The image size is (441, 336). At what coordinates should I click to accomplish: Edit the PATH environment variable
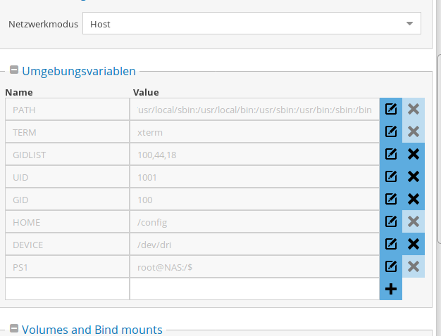point(391,109)
